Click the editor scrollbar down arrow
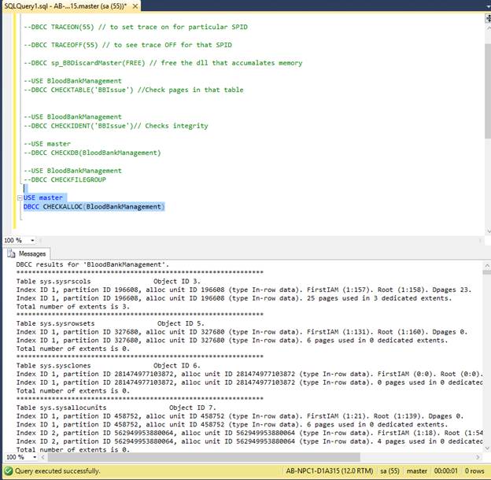 click(488, 231)
